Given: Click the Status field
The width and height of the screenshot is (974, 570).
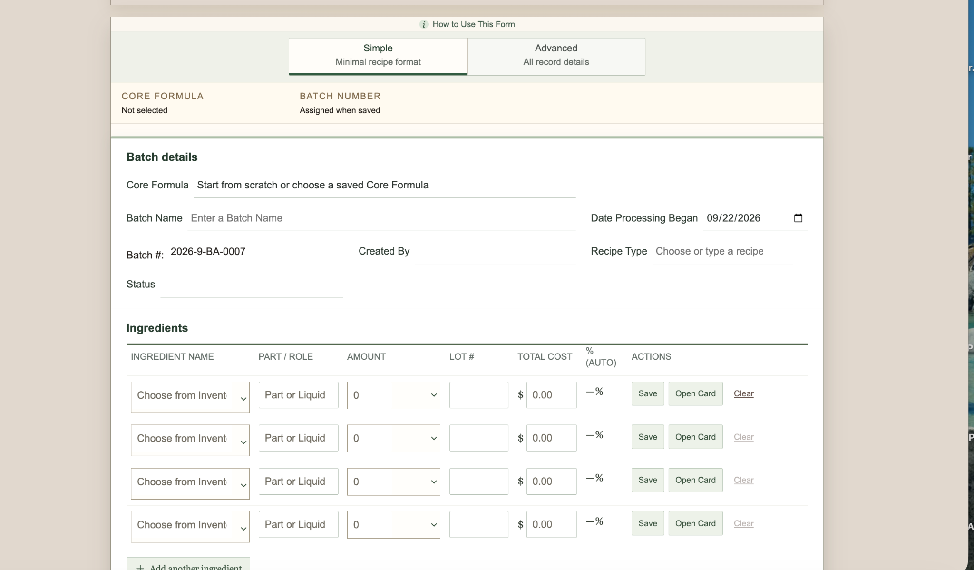Looking at the screenshot, I should click(x=252, y=285).
